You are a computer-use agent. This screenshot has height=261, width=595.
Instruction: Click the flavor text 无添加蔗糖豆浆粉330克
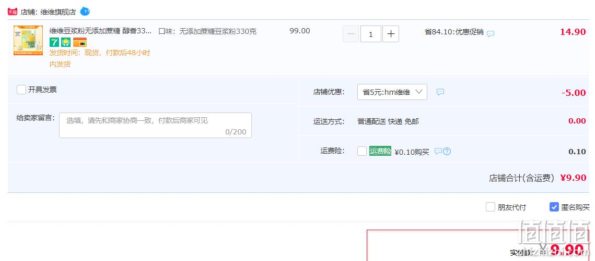217,31
